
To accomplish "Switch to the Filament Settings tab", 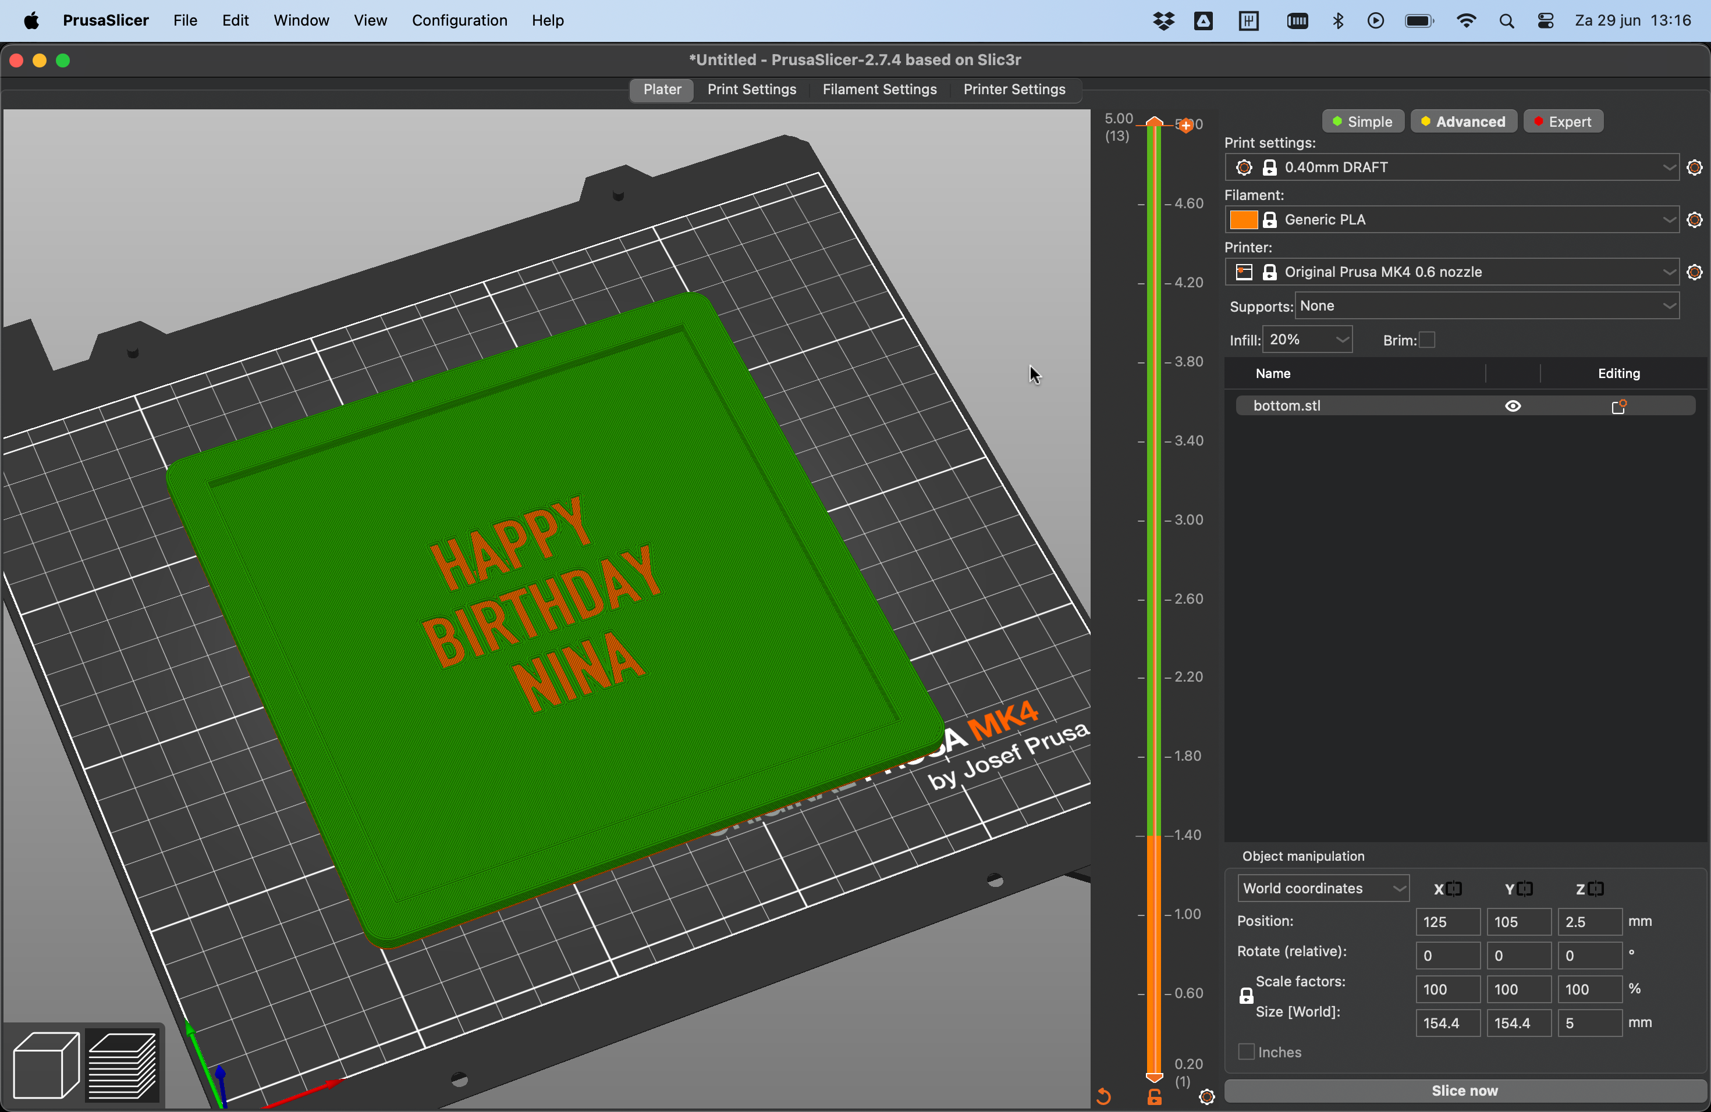I will 879,88.
